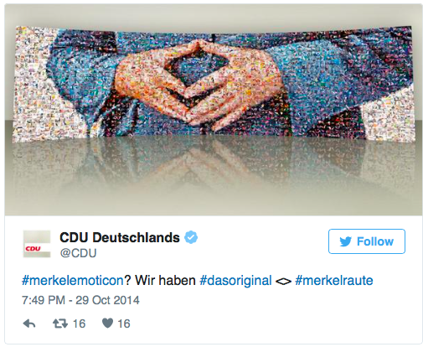Image resolution: width=423 pixels, height=347 pixels.
Task: Retweet using the retweet arrows icon
Action: point(60,324)
